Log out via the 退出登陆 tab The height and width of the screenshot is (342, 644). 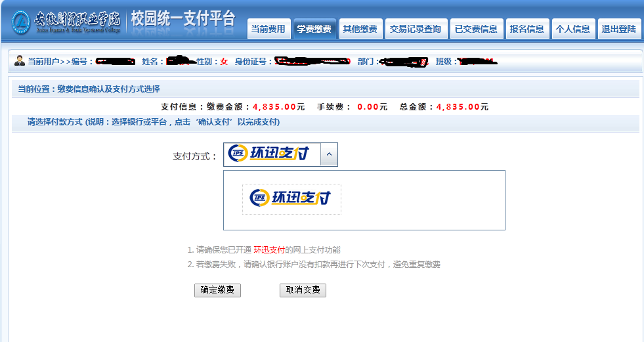[x=618, y=29]
